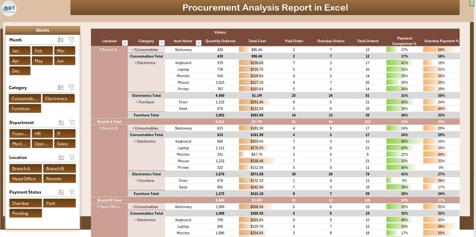Toggle multi-select in Payment Status slicer

coord(61,192)
